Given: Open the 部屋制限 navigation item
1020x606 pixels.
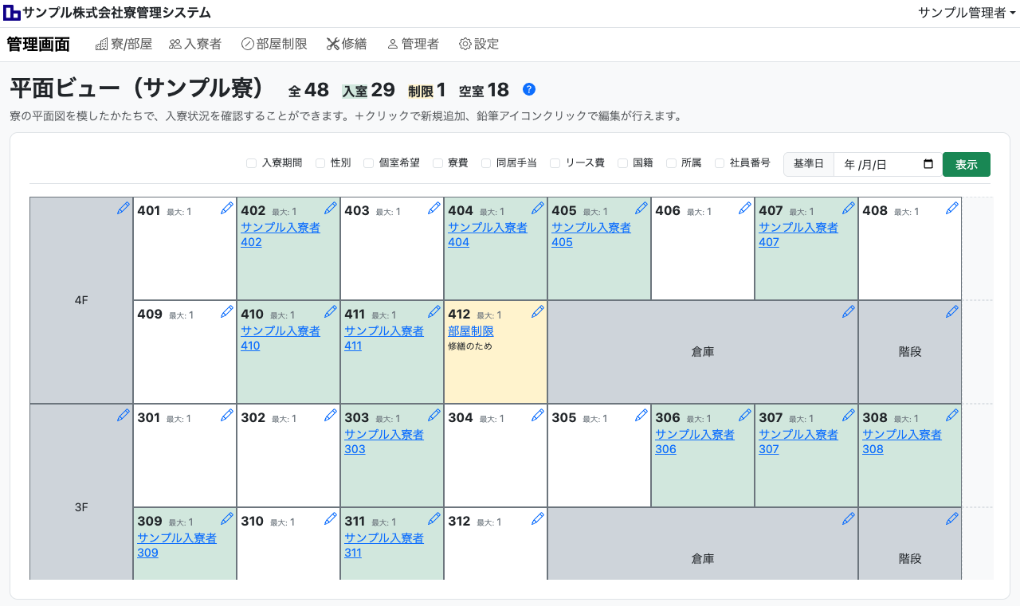Looking at the screenshot, I should click(x=274, y=44).
